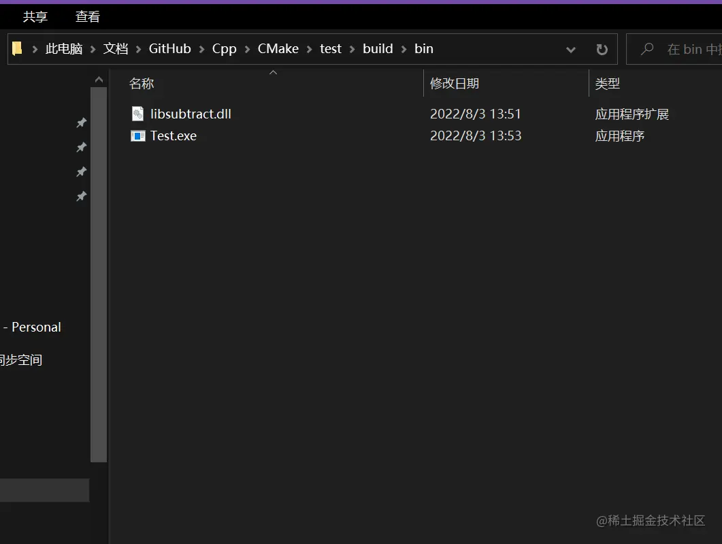Select the Personal item in sidebar
This screenshot has width=722, height=544.
[x=31, y=327]
